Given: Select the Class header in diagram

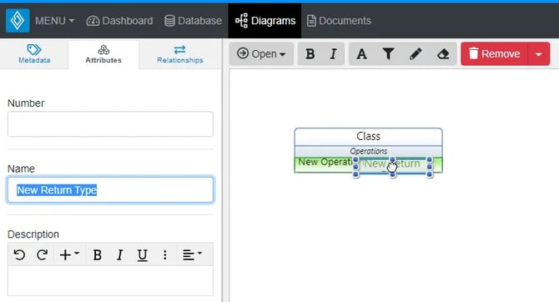Looking at the screenshot, I should (x=368, y=136).
